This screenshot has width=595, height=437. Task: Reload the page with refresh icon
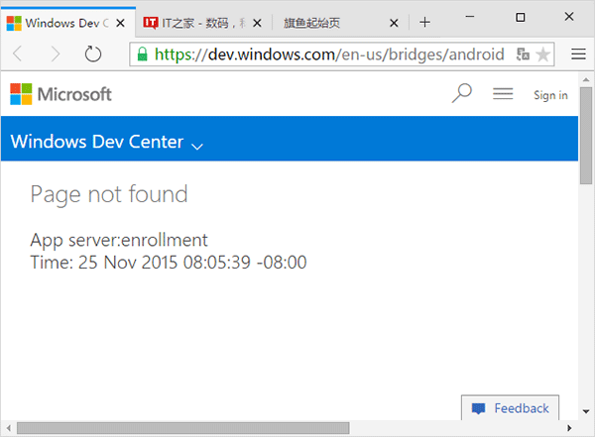pyautogui.click(x=93, y=55)
